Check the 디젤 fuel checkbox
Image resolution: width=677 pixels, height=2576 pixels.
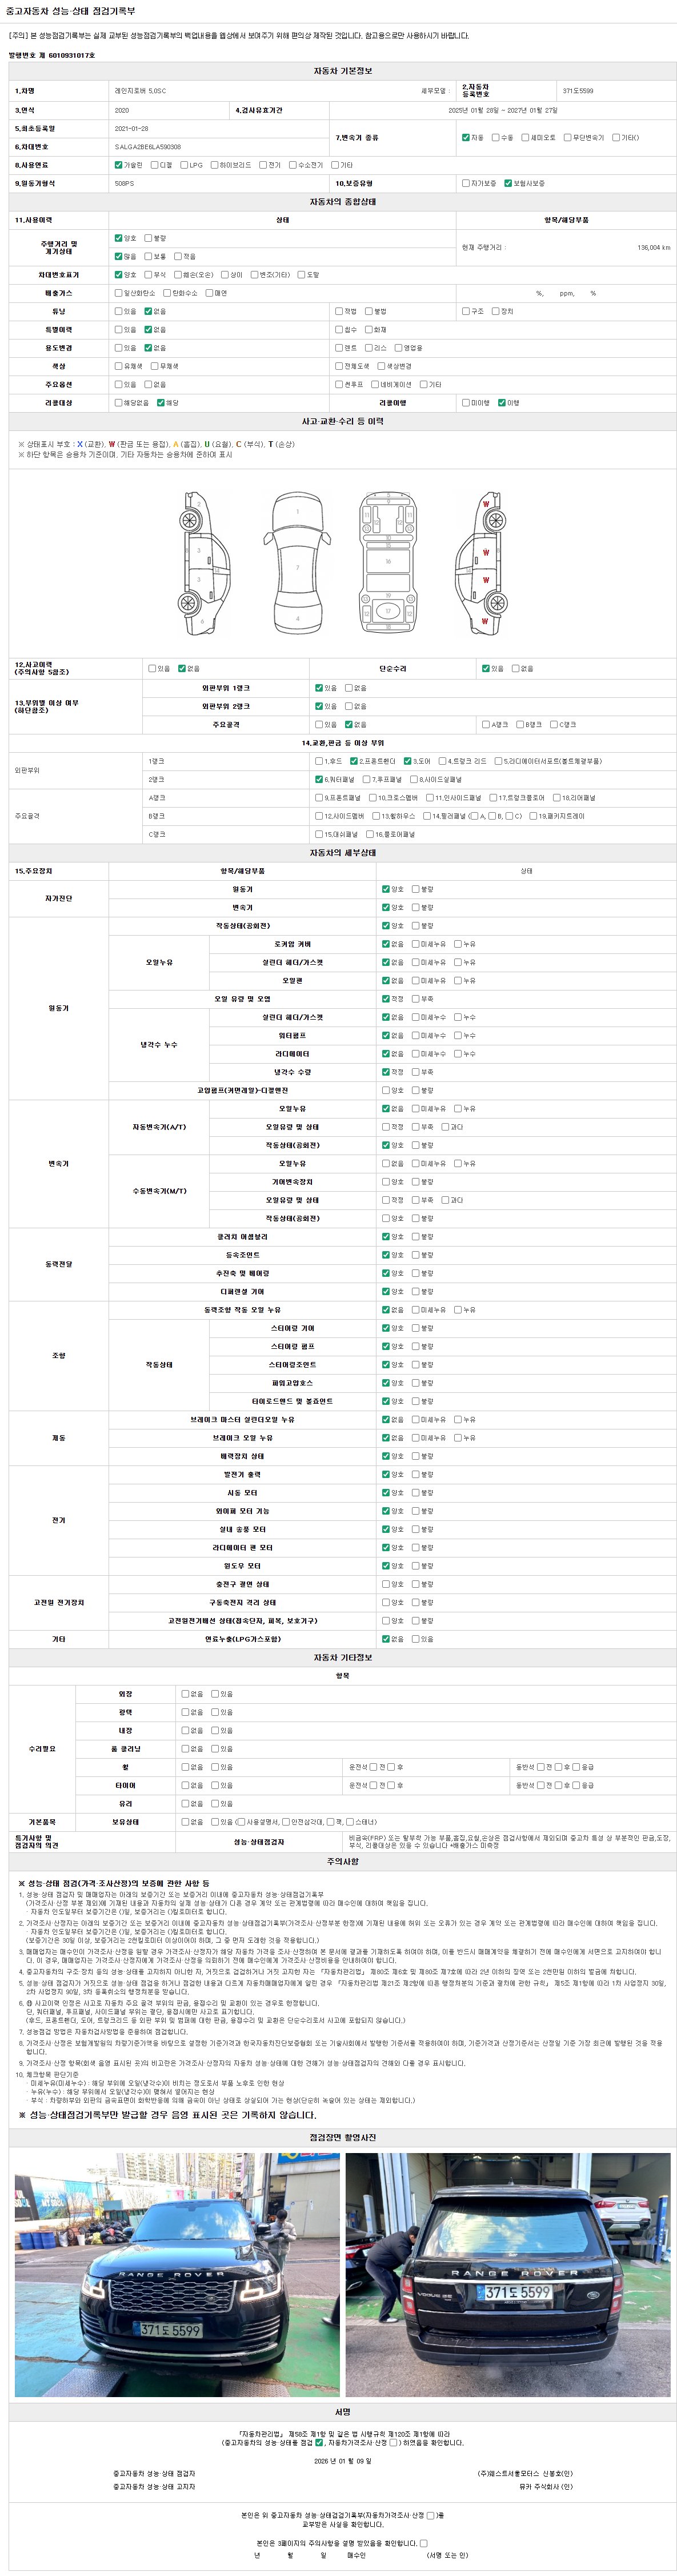[154, 165]
